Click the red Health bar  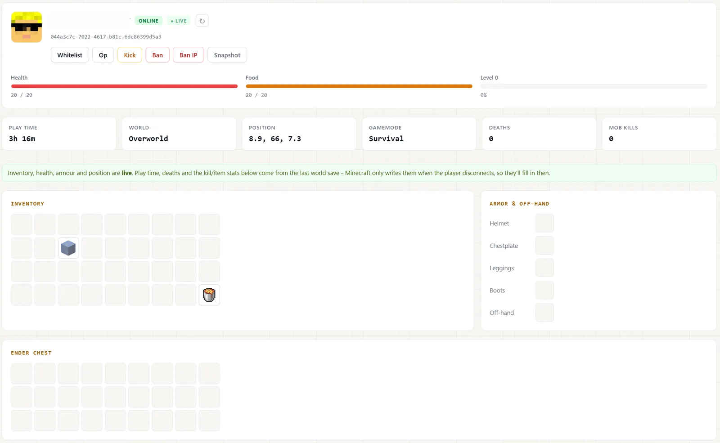pyautogui.click(x=124, y=86)
